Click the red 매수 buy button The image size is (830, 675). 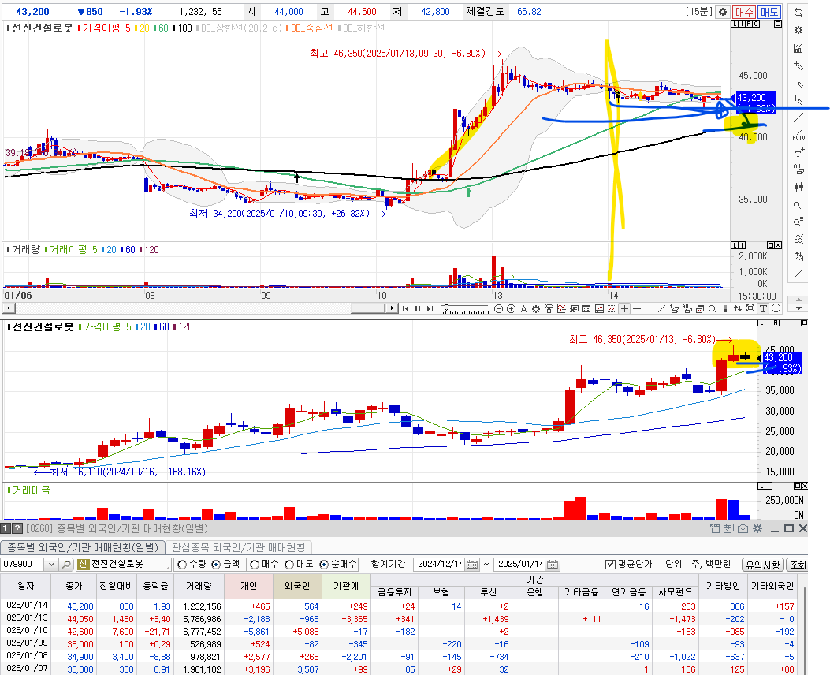[x=744, y=12]
